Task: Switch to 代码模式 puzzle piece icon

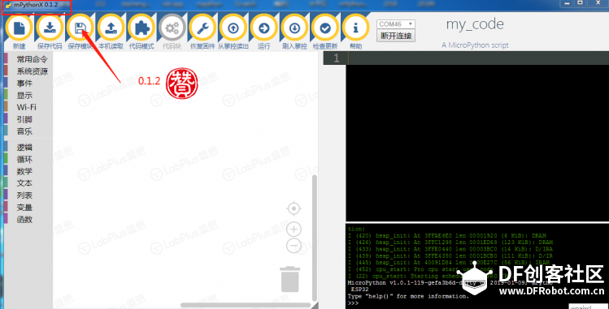Action: click(141, 28)
